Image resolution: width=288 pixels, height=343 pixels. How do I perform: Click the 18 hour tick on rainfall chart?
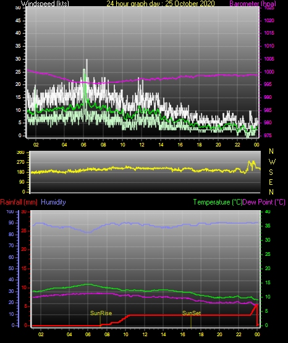point(201,334)
